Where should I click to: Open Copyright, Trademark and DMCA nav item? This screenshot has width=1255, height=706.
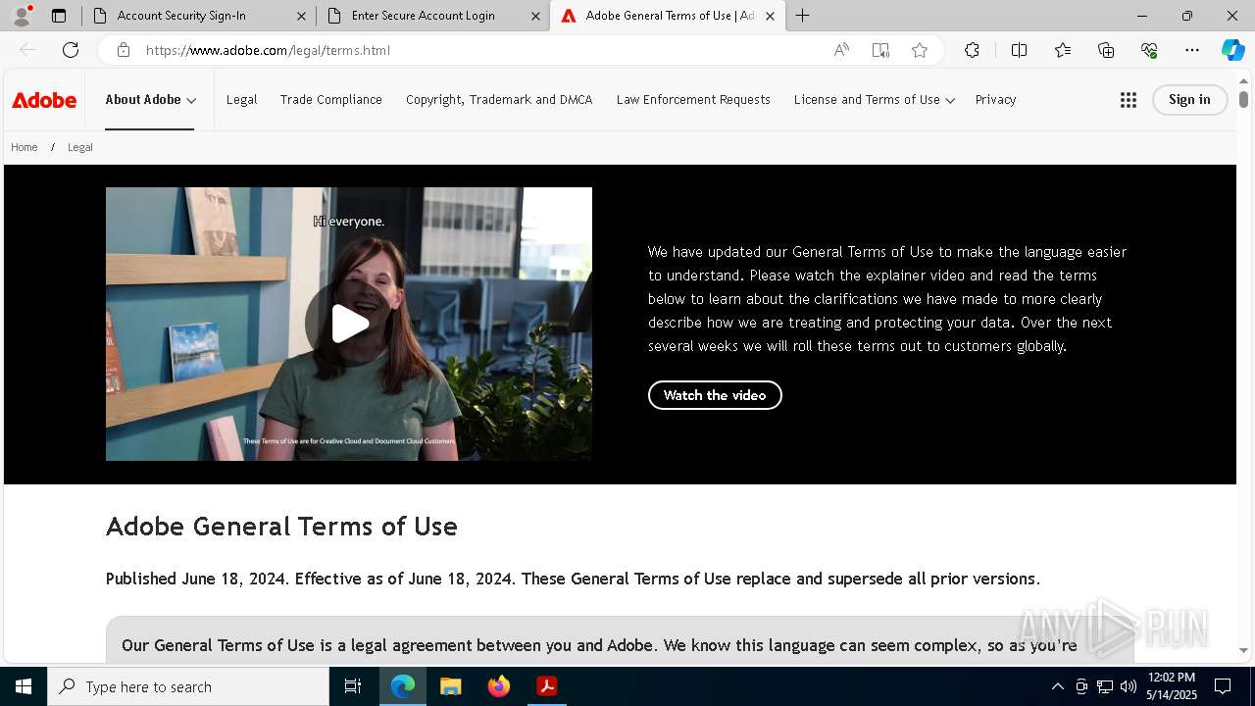[x=499, y=100]
